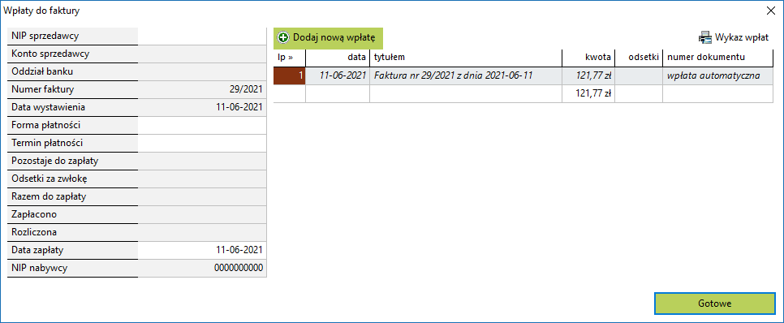Click the data column header
This screenshot has height=323, width=784.
338,58
